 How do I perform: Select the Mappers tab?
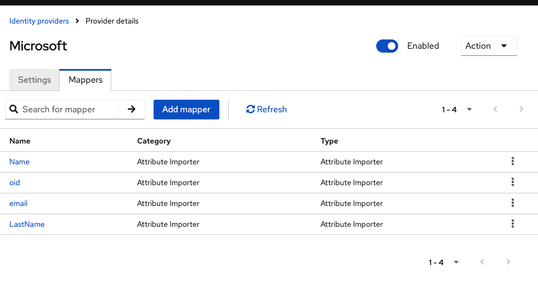[x=86, y=80]
